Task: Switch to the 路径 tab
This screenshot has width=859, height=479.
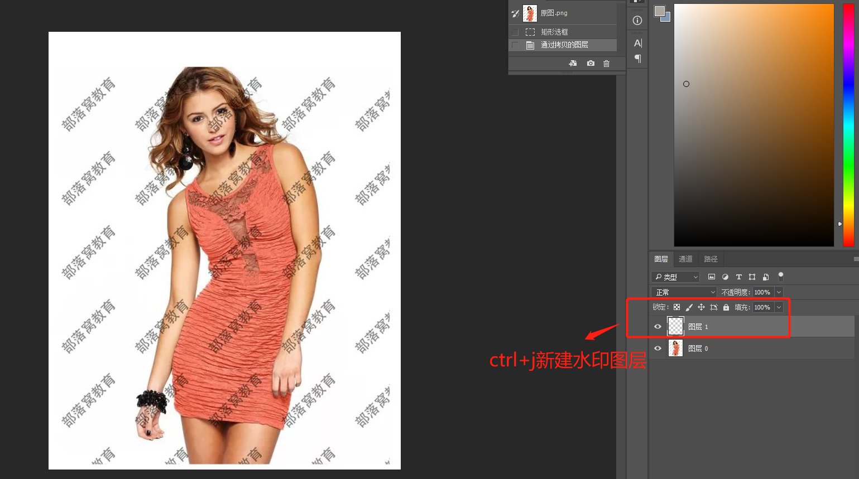Action: tap(711, 259)
